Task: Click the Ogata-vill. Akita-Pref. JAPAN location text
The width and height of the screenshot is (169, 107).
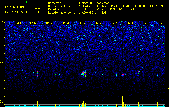Action: tap(123, 6)
